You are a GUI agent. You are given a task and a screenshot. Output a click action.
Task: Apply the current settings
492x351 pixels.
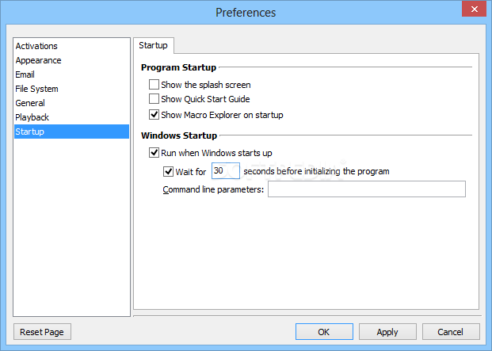387,332
